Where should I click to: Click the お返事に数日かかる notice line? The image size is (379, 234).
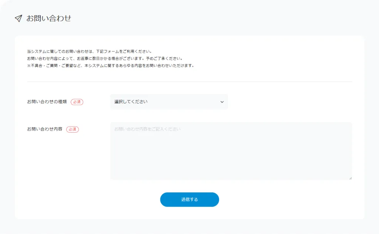(x=104, y=58)
